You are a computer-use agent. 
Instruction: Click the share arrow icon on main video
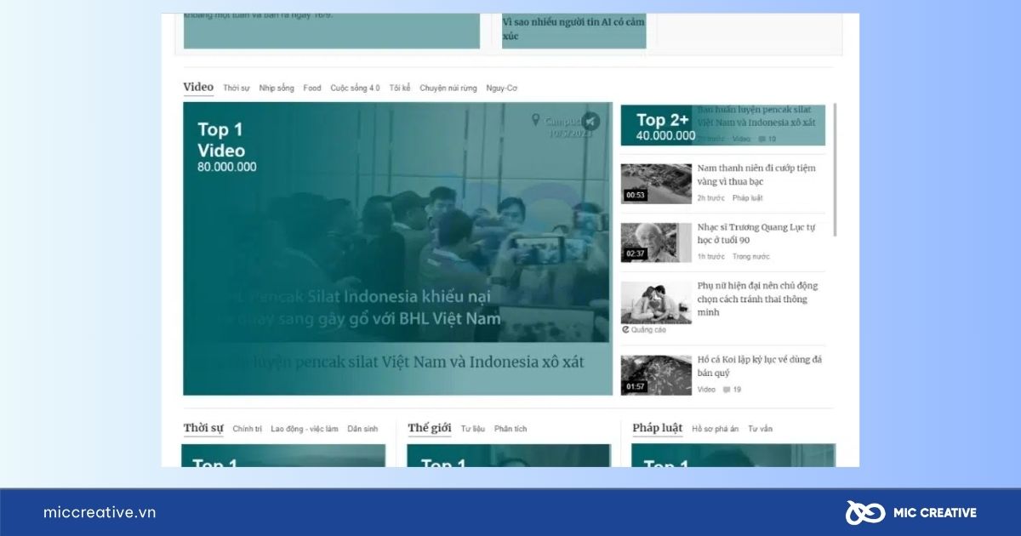coord(590,122)
